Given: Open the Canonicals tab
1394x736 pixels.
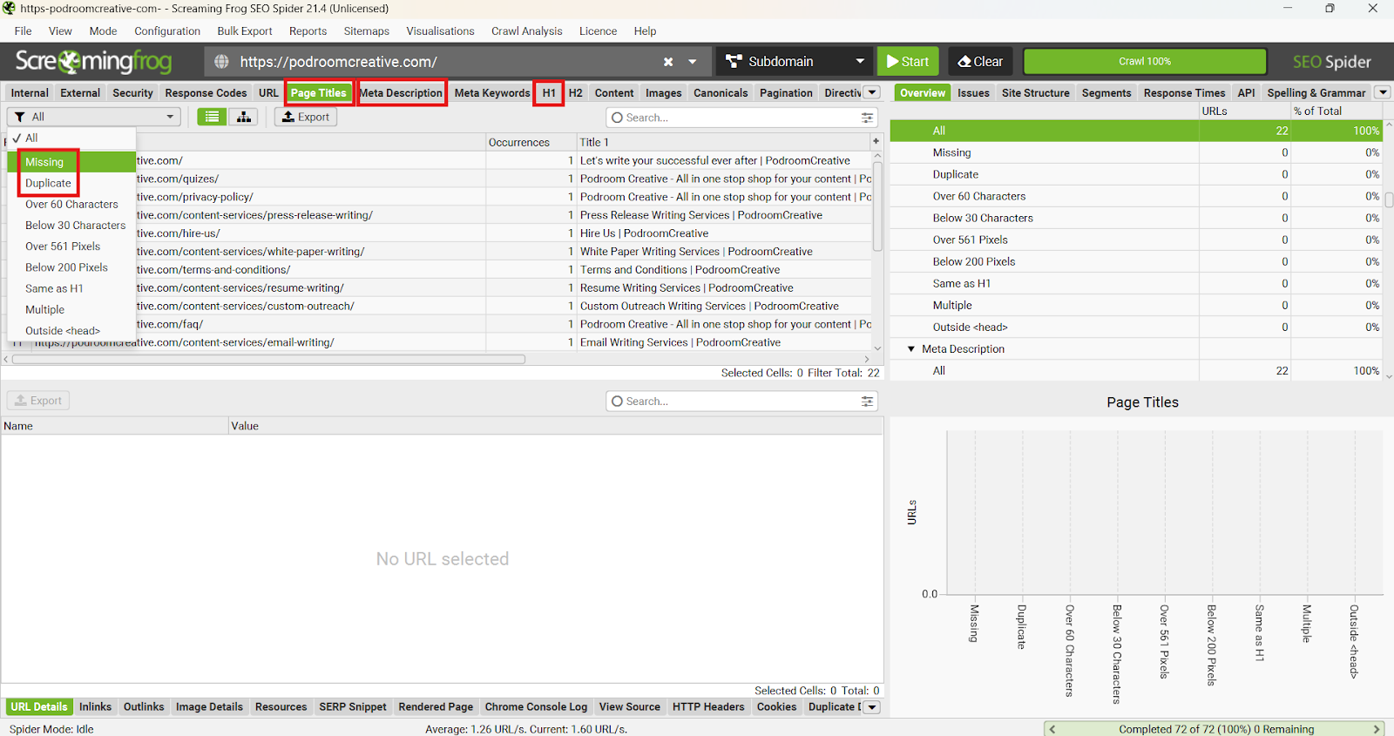Looking at the screenshot, I should pyautogui.click(x=721, y=93).
